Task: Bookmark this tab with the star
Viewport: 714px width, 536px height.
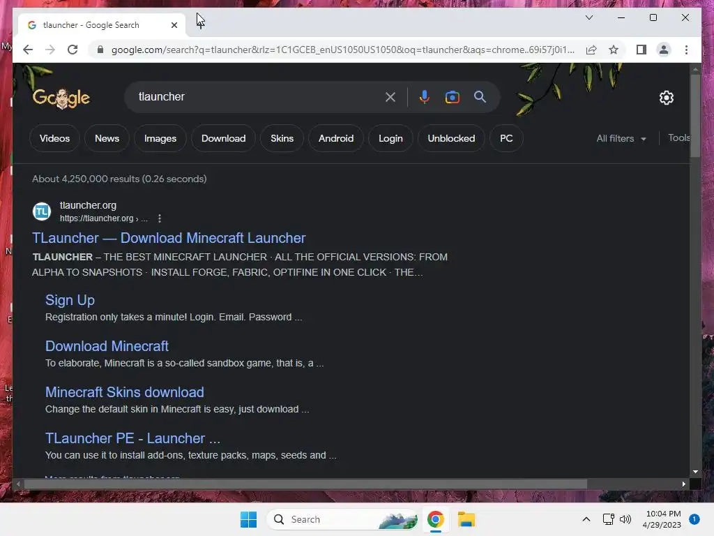Action: click(x=614, y=50)
